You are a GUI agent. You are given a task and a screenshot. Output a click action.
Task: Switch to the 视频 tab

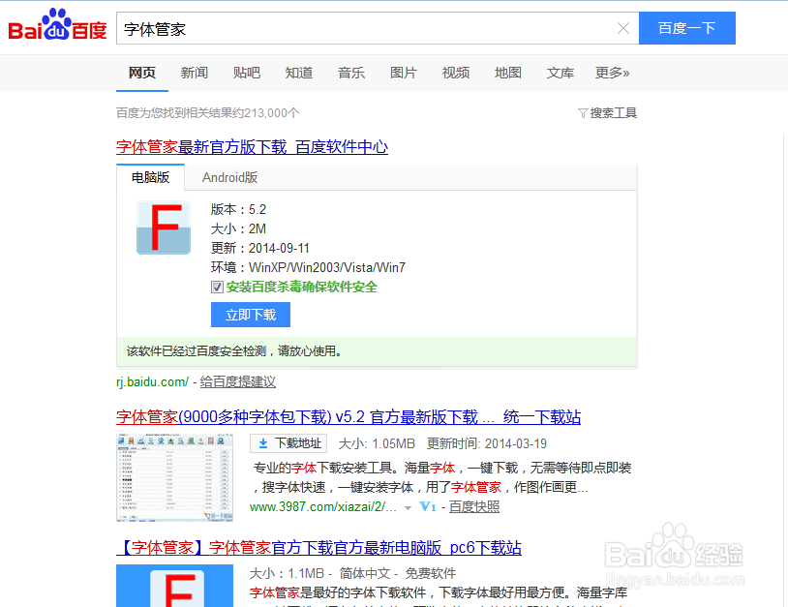click(x=455, y=73)
